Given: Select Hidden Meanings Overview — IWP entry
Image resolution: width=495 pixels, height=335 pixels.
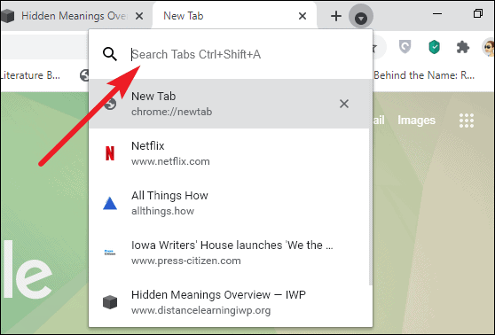Looking at the screenshot, I should [x=229, y=302].
